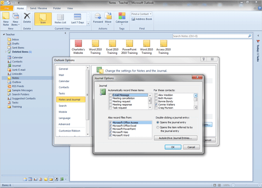
Task: Open the File tab
Action: (7, 8)
